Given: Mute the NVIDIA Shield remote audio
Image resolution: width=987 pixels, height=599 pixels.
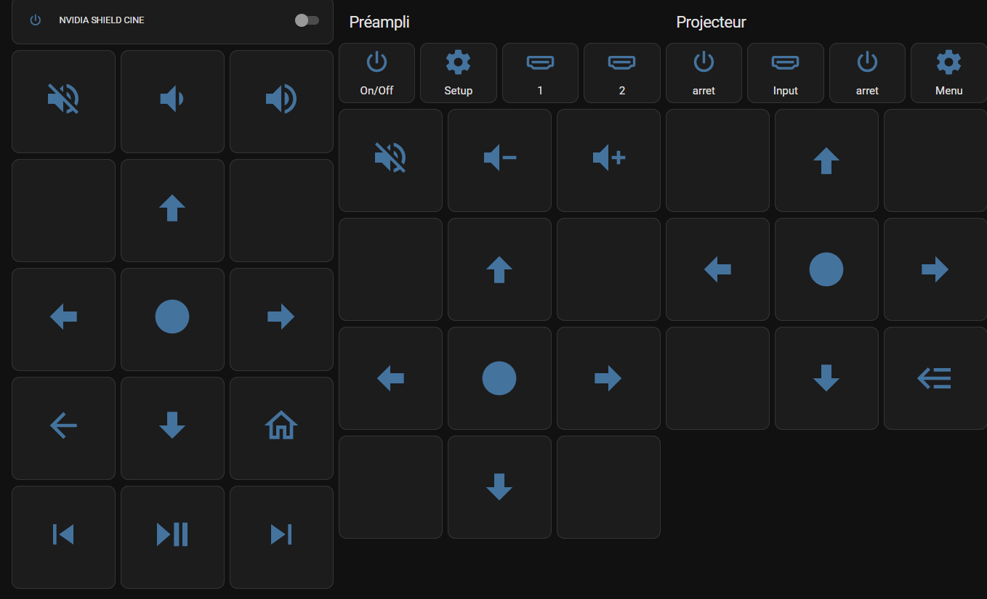Looking at the screenshot, I should point(63,99).
